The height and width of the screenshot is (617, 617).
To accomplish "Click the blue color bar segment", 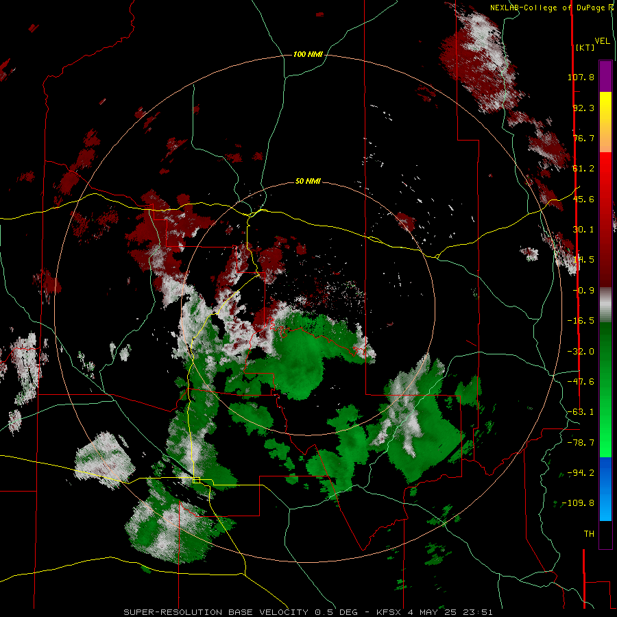I will pos(605,489).
